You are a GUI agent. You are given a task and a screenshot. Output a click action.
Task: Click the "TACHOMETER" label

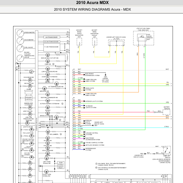pos(29,40)
